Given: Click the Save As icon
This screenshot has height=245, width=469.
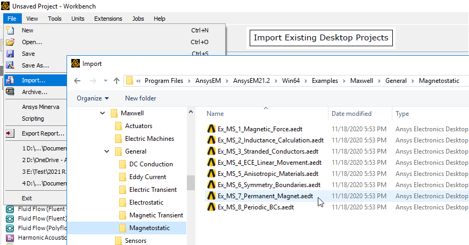Looking at the screenshot, I should tap(10, 65).
